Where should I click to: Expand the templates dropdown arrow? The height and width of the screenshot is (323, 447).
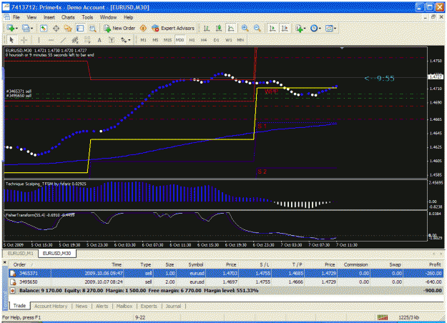click(335, 28)
